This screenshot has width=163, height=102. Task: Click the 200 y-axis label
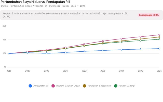tap(5, 26)
